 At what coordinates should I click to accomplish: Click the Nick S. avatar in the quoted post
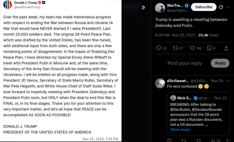(173, 98)
